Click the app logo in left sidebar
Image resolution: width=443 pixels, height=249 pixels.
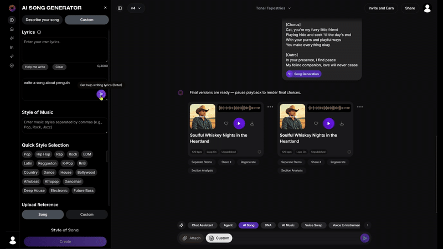12,8
